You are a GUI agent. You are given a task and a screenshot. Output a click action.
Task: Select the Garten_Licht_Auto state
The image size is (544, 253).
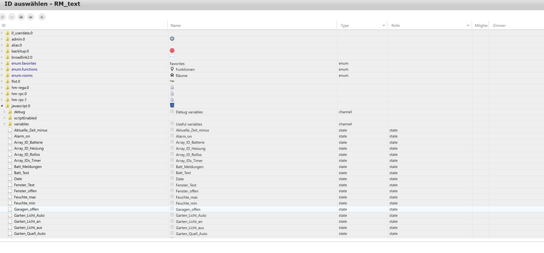(29, 215)
